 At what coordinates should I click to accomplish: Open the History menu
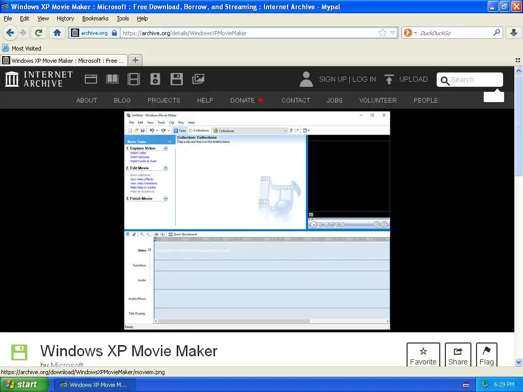coord(65,18)
